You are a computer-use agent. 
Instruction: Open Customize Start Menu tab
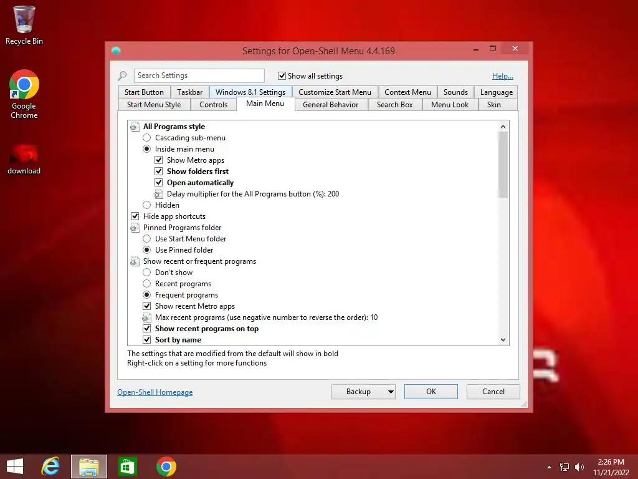[335, 92]
